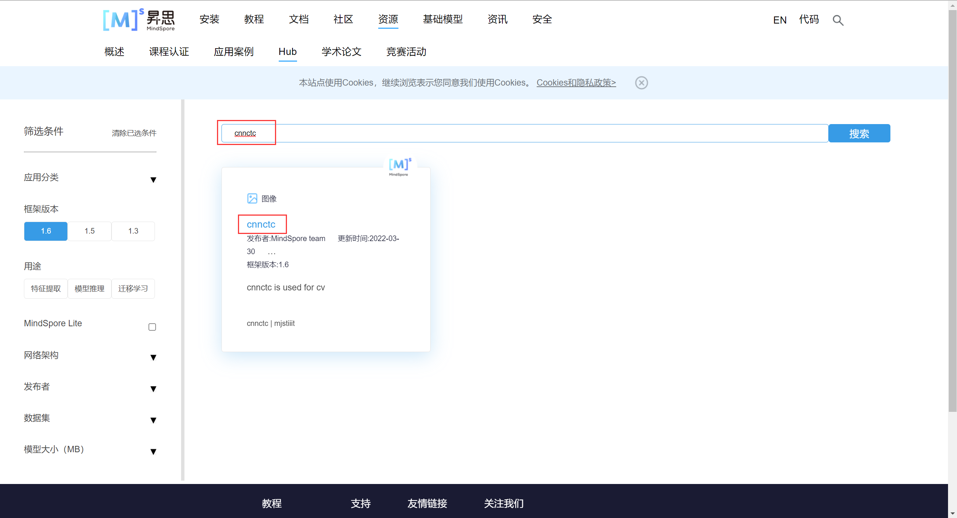This screenshot has width=957, height=518.
Task: Click the image category icon on card
Action: (252, 198)
